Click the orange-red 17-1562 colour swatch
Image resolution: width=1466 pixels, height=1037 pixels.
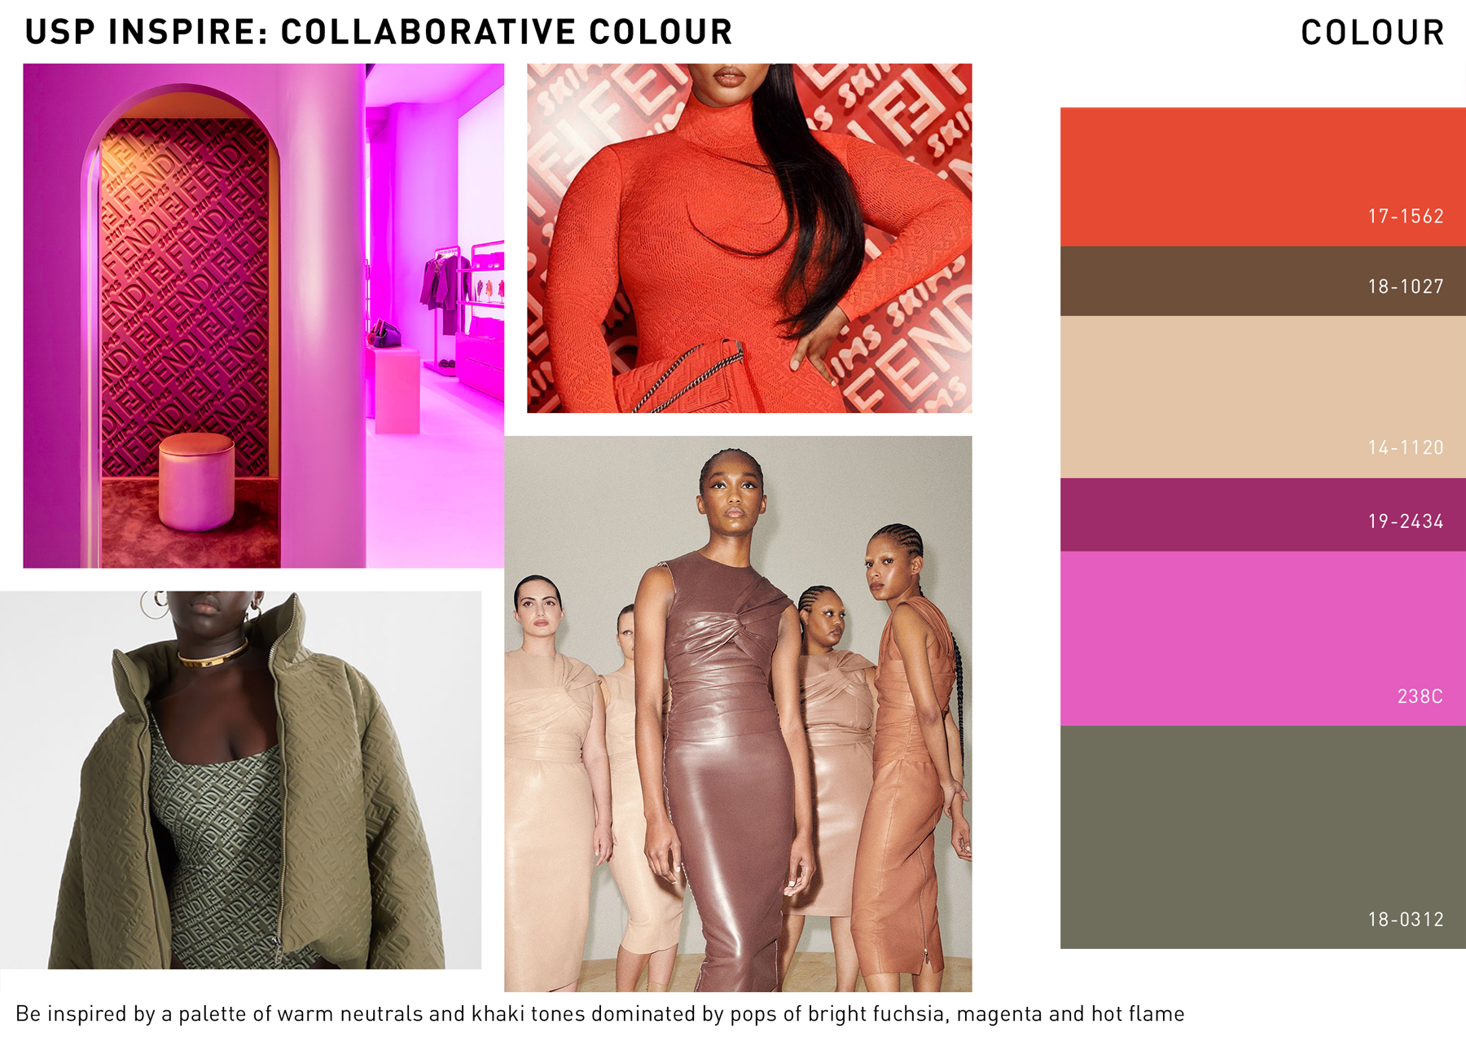[1262, 177]
